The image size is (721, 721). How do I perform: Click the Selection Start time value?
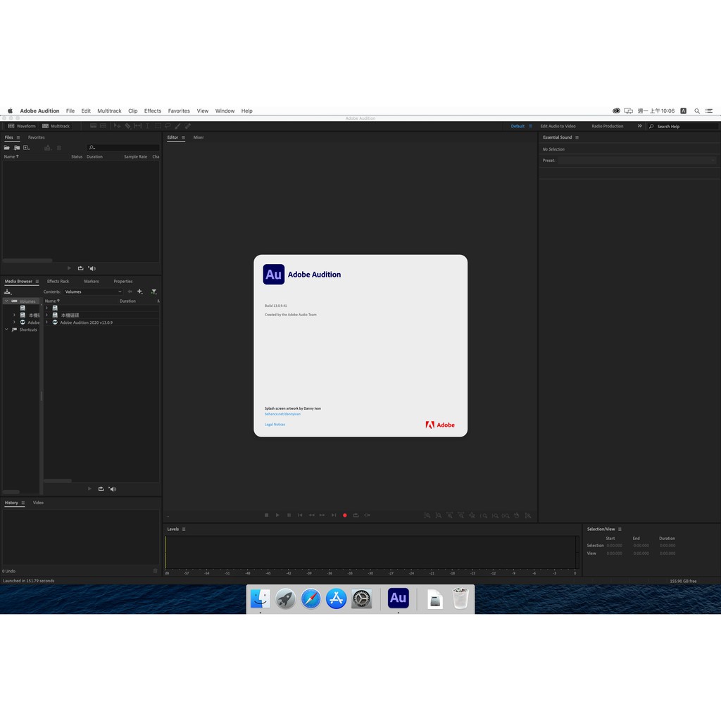click(614, 546)
